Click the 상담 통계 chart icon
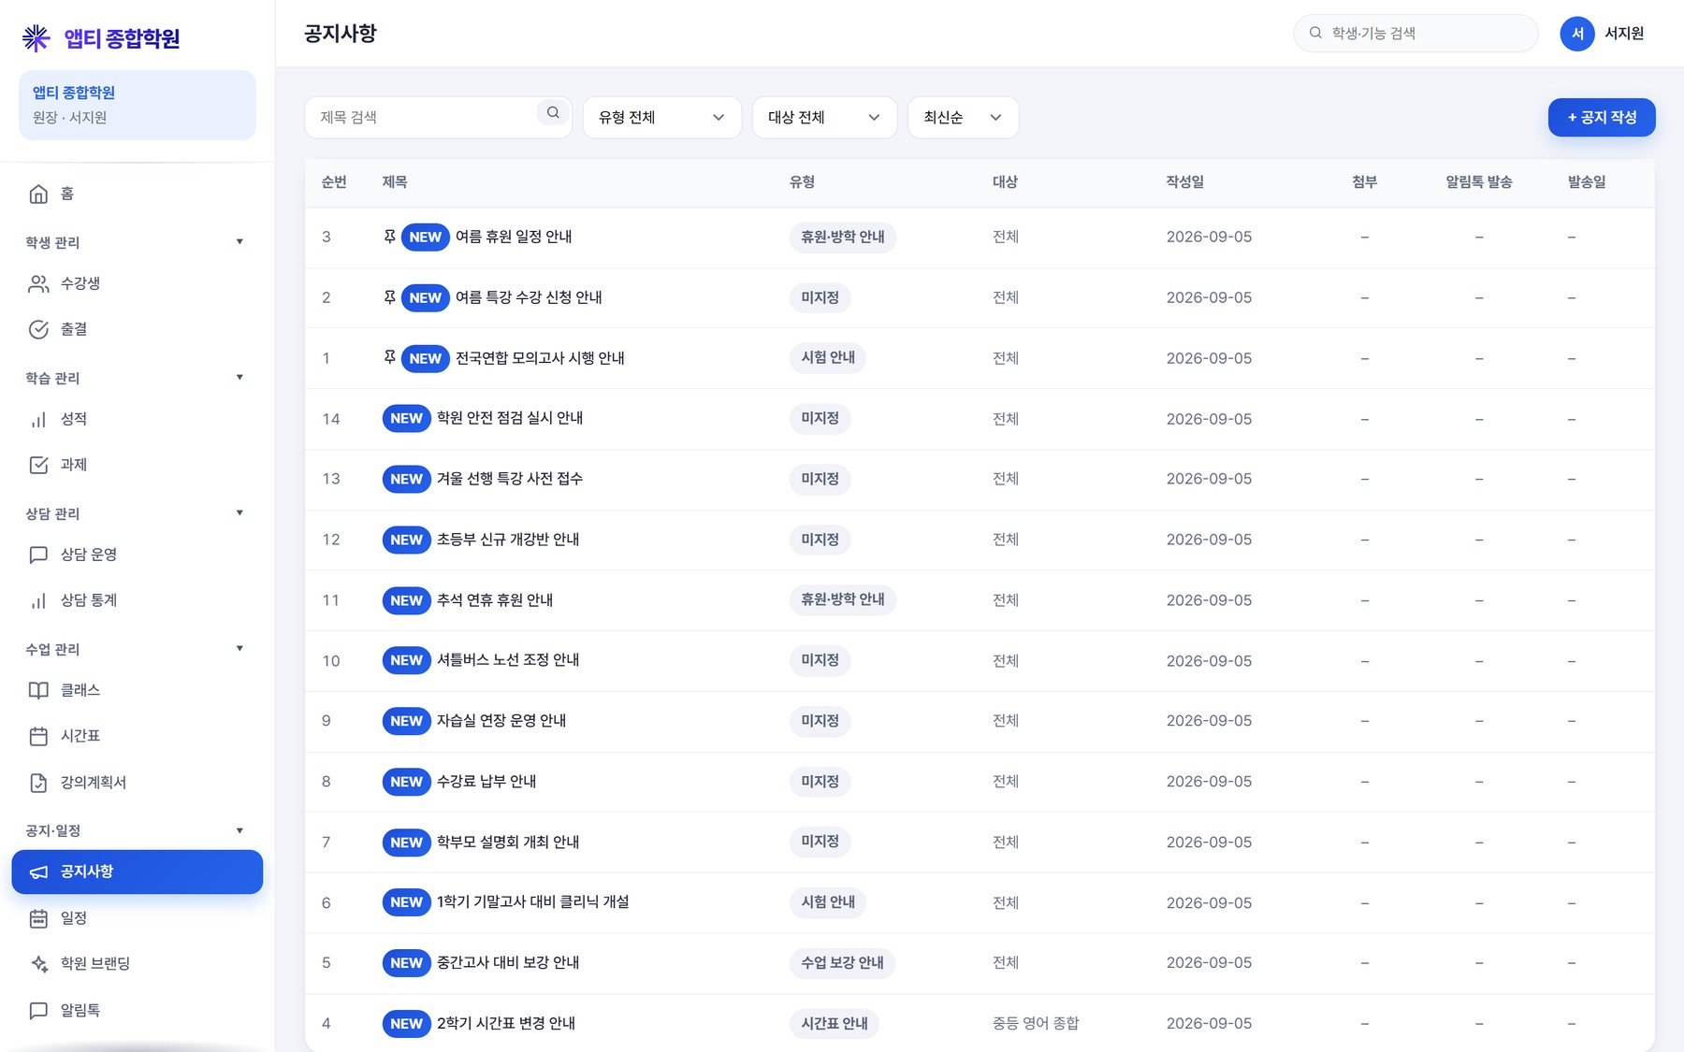Viewport: 1684px width, 1052px height. [38, 600]
